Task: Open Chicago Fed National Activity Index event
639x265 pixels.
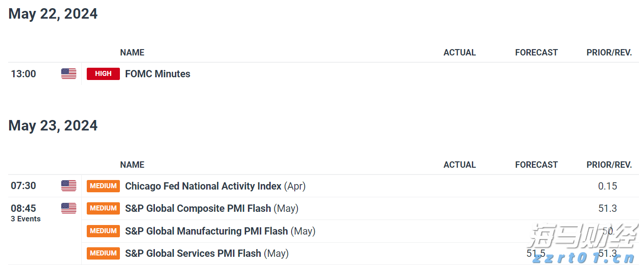Action: (x=203, y=186)
